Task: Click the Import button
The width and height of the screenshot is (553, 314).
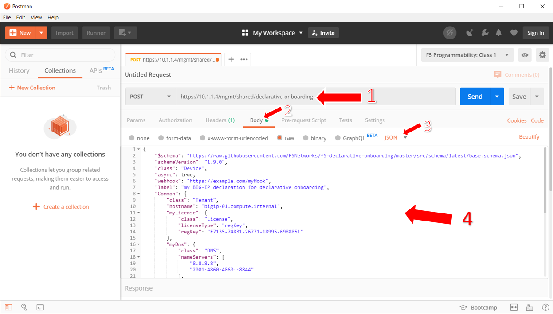Action: 64,33
